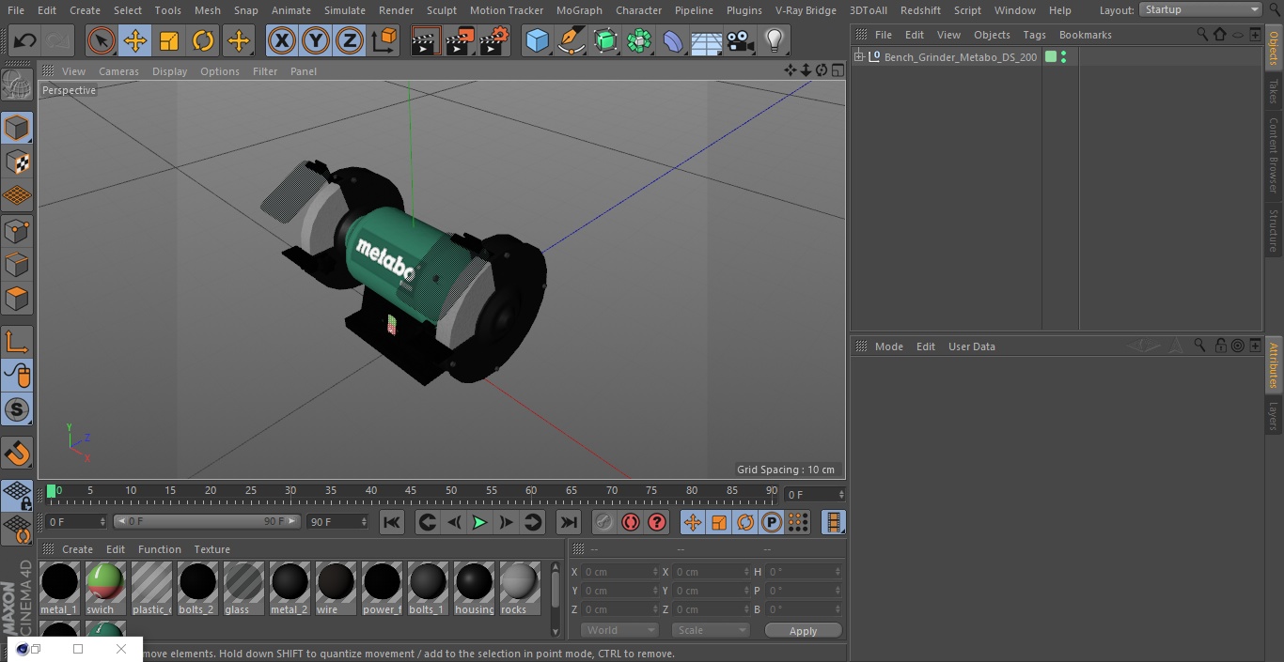Click the Camera object icon
The image size is (1284, 662).
pos(741,41)
